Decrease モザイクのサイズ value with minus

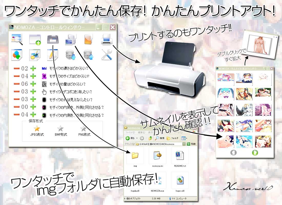point(17,76)
